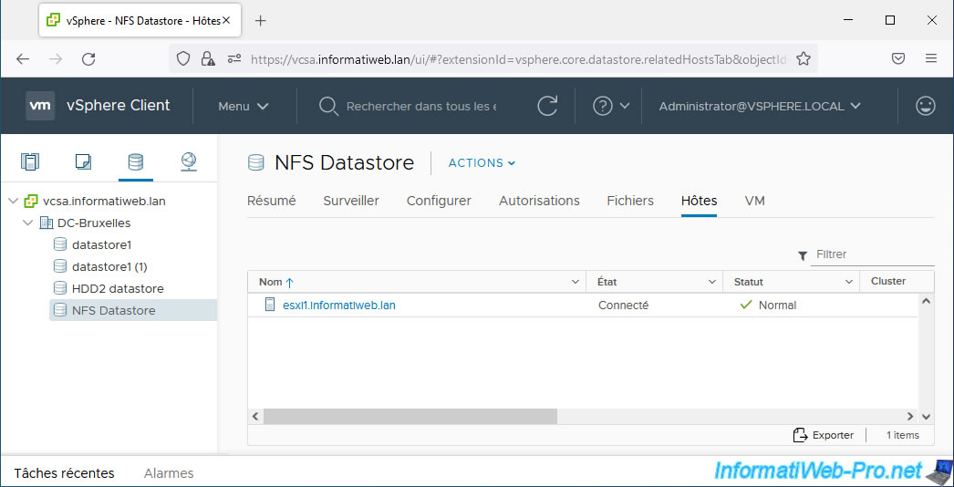
Task: Open Administrator@VSPHERE.LOCAL user dropdown
Action: 759,106
